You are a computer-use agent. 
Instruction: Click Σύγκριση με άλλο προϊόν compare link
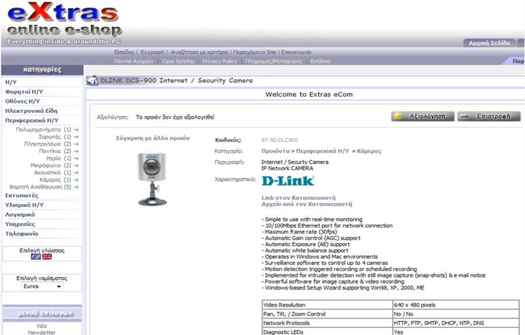coord(153,138)
